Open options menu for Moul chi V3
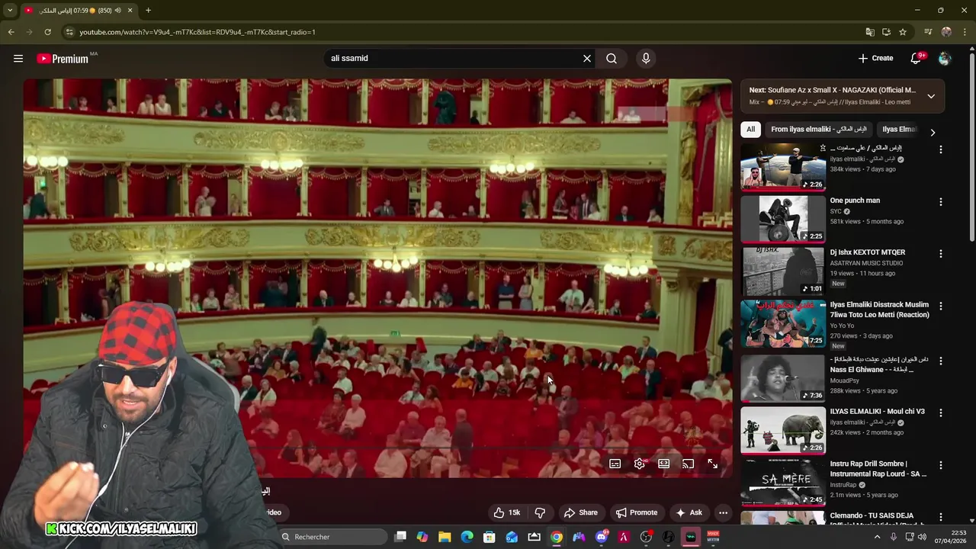The height and width of the screenshot is (549, 976). click(940, 413)
